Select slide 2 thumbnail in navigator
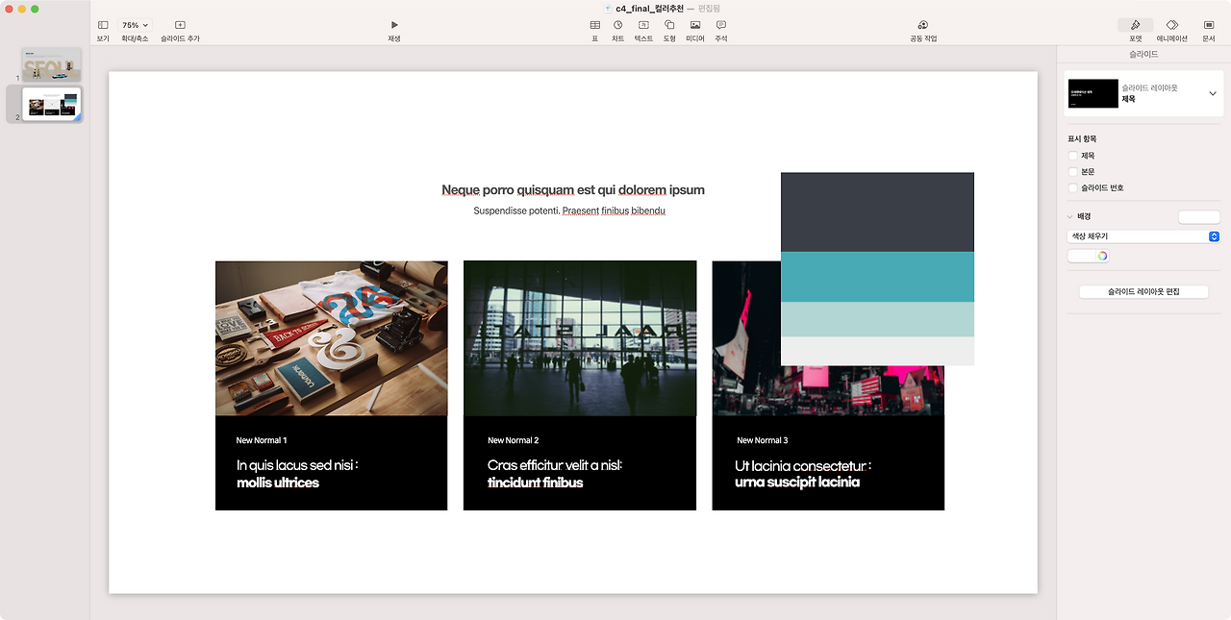The width and height of the screenshot is (1231, 620). pyautogui.click(x=52, y=104)
